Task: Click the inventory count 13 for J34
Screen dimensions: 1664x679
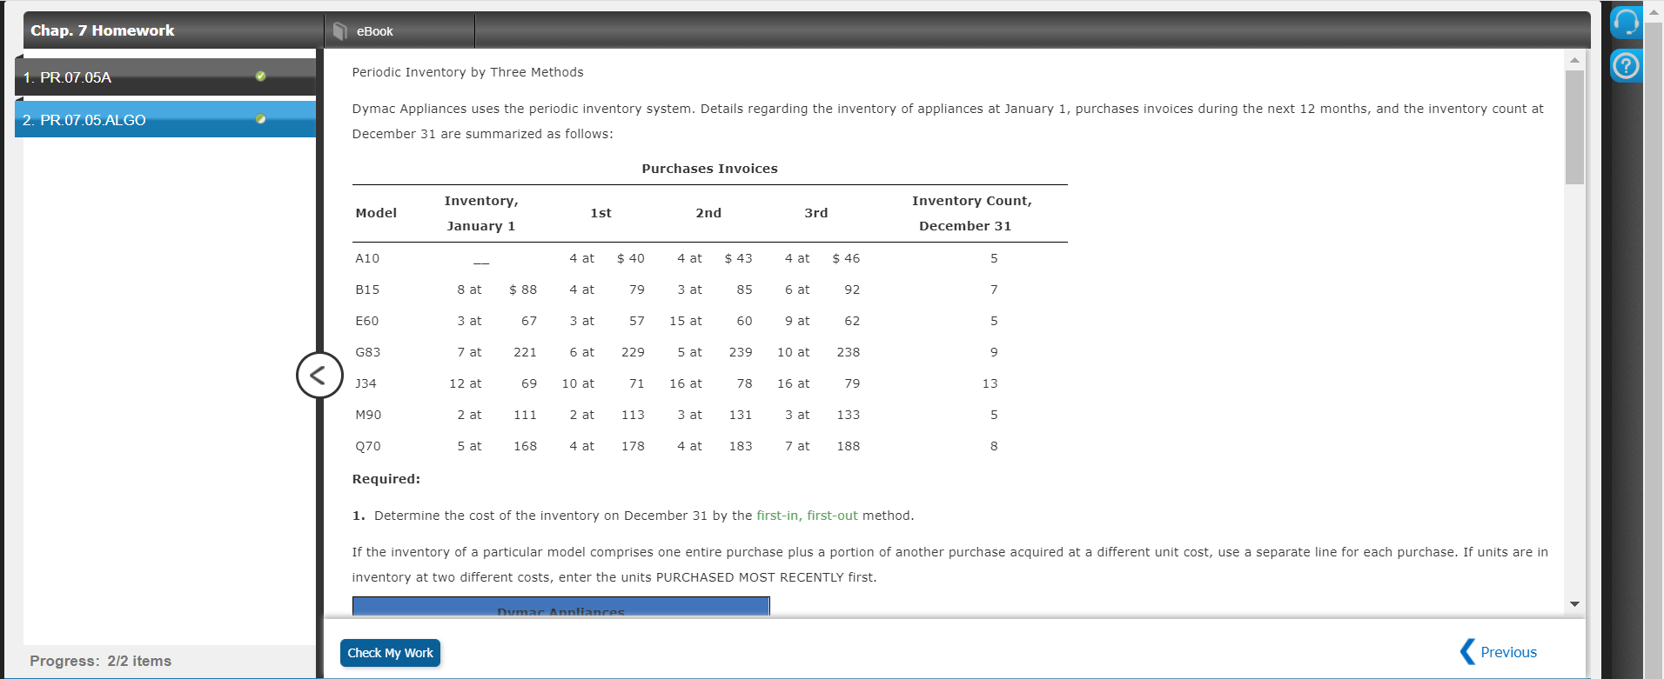Action: coord(990,383)
